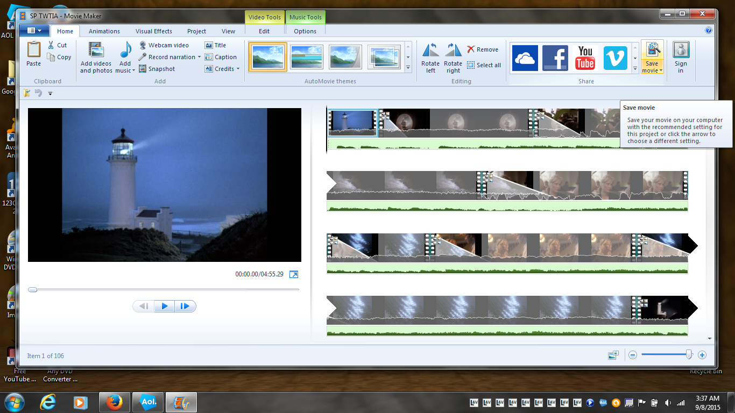Share the movie to Facebook

tap(555, 58)
